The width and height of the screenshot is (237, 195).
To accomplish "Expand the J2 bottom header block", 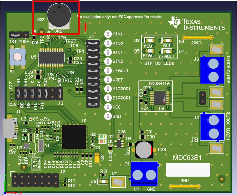I will [34, 180].
